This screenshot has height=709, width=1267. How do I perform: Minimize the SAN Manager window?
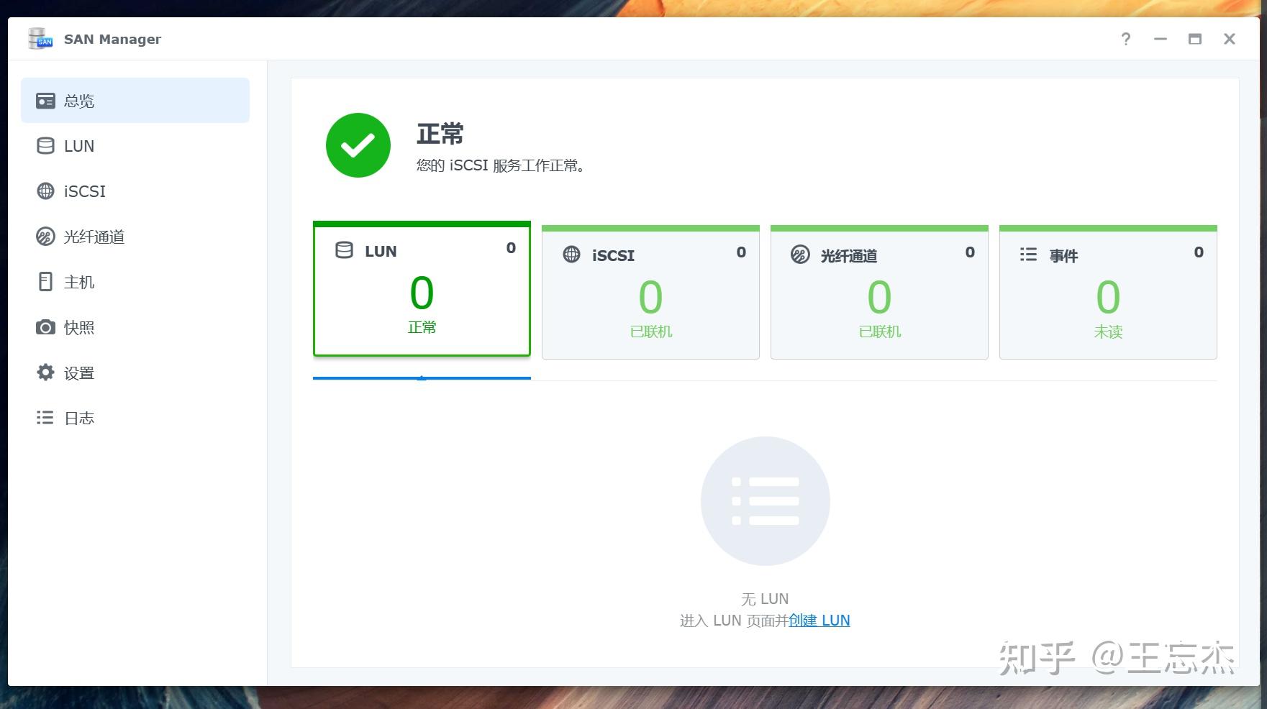pyautogui.click(x=1161, y=39)
